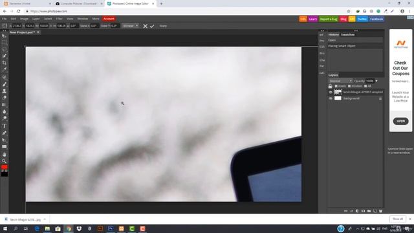
Task: Click the Warp button in options bar
Action: click(163, 26)
